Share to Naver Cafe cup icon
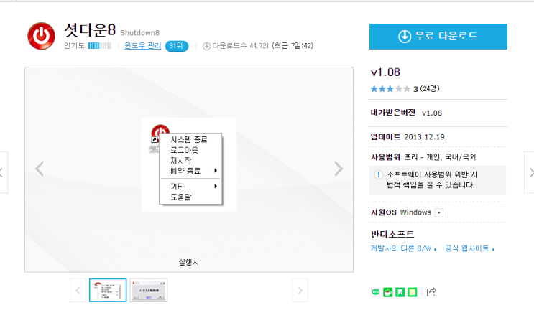Image resolution: width=534 pixels, height=323 pixels. (388, 292)
